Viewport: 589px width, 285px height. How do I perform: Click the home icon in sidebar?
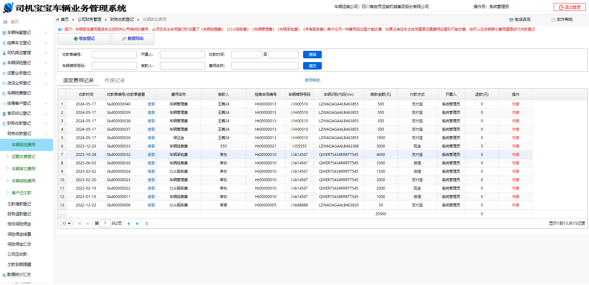coord(5,22)
